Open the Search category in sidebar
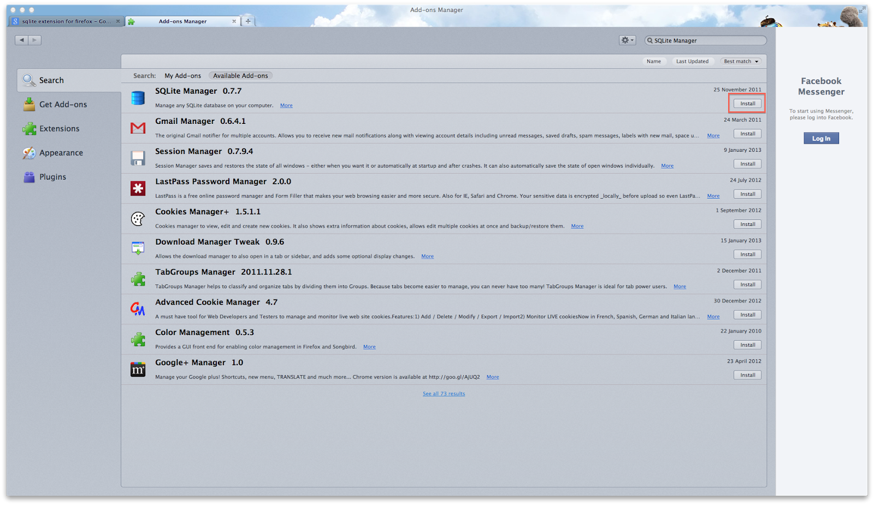The image size is (874, 505). click(69, 80)
